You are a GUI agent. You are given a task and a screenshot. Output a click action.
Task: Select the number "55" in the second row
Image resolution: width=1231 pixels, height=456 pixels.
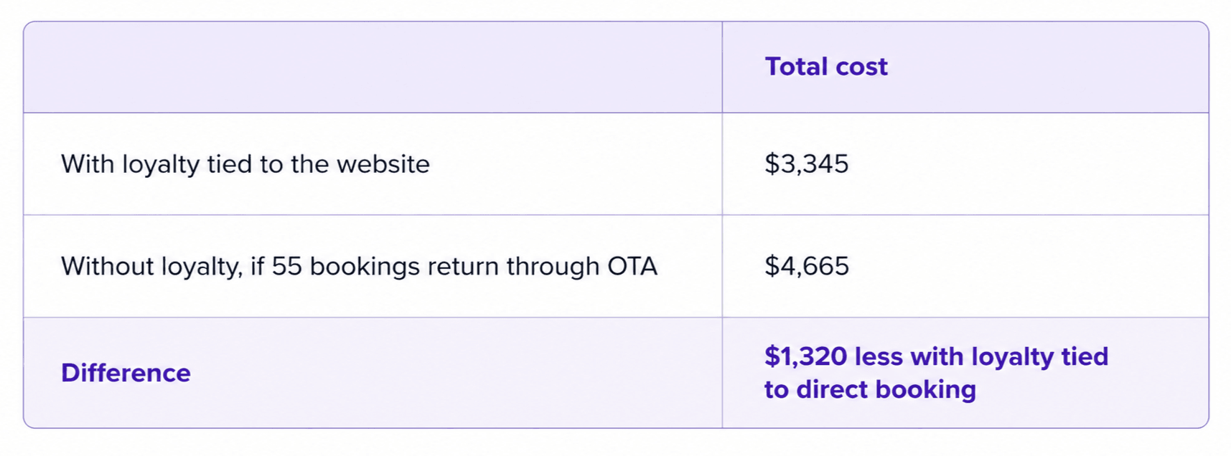(286, 267)
